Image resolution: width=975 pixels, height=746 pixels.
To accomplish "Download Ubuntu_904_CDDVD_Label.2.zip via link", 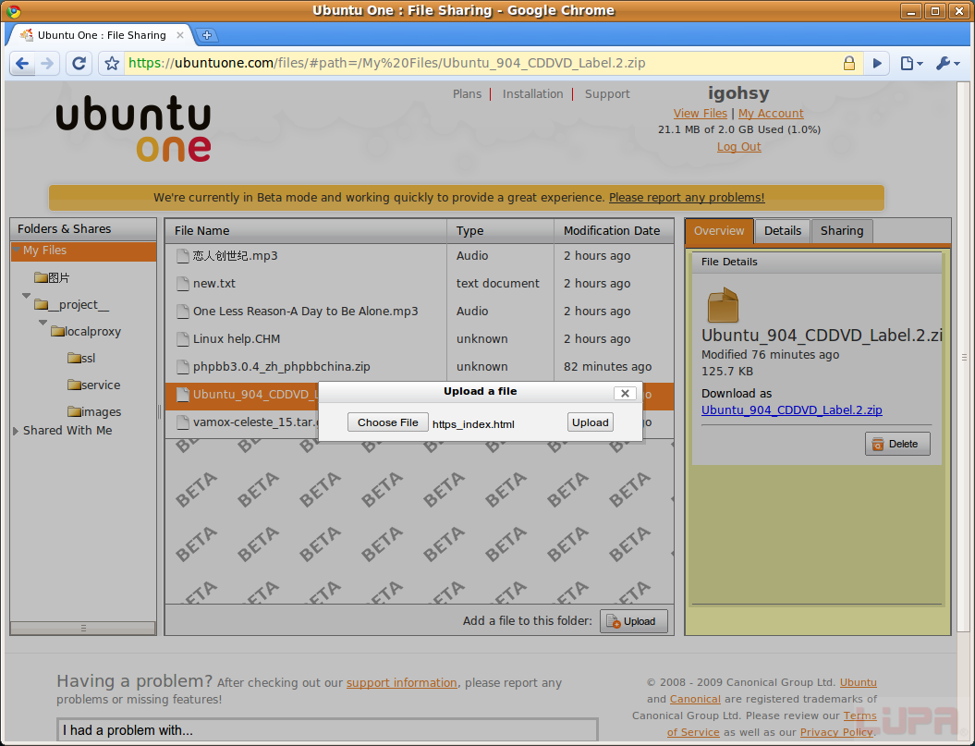I will tap(792, 410).
